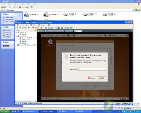Open VMware View menu
Viewport: 141px width, 113px height.
pyautogui.click(x=27, y=25)
